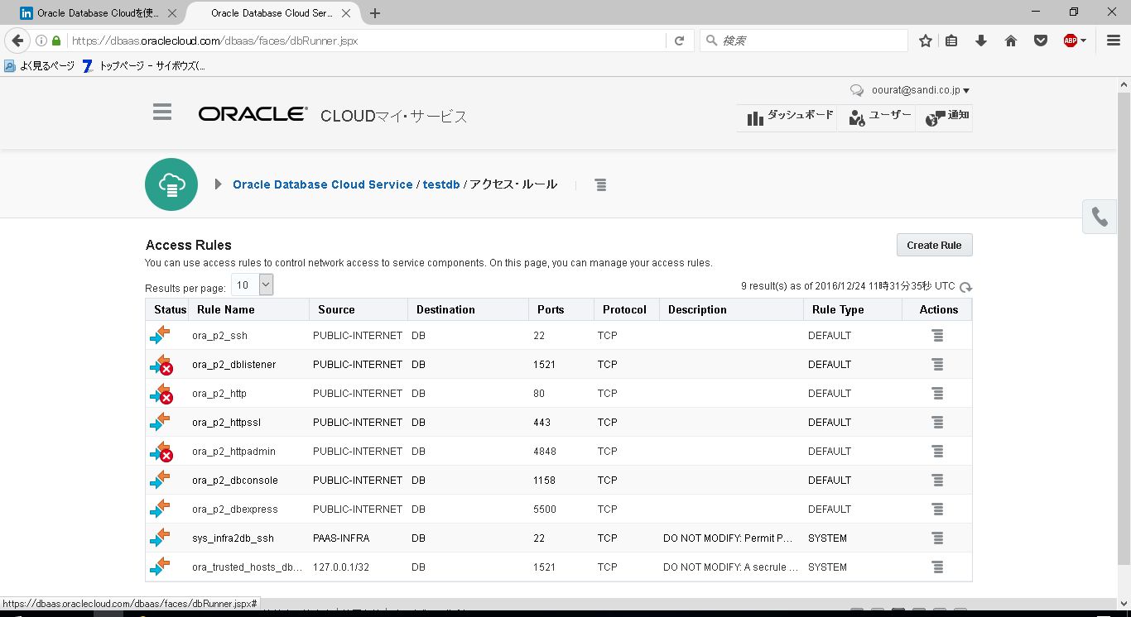Click the chat bubble icon beside username
Image resolution: width=1131 pixels, height=617 pixels.
[857, 91]
